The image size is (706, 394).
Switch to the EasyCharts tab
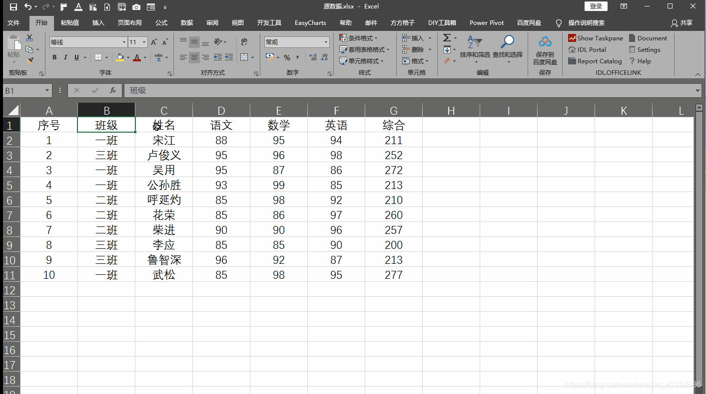click(x=310, y=23)
